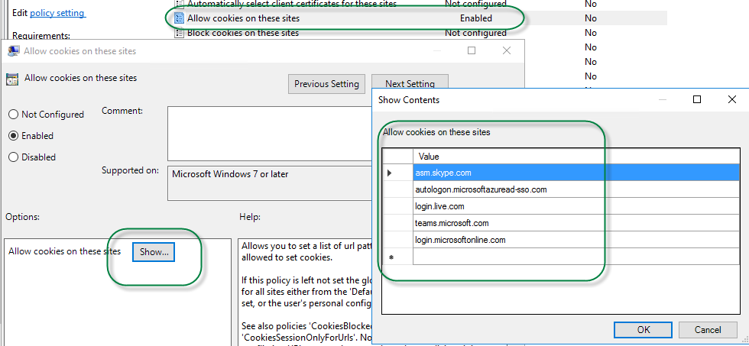The height and width of the screenshot is (346, 749).
Task: Confirm Show Contents with OK
Action: (644, 330)
